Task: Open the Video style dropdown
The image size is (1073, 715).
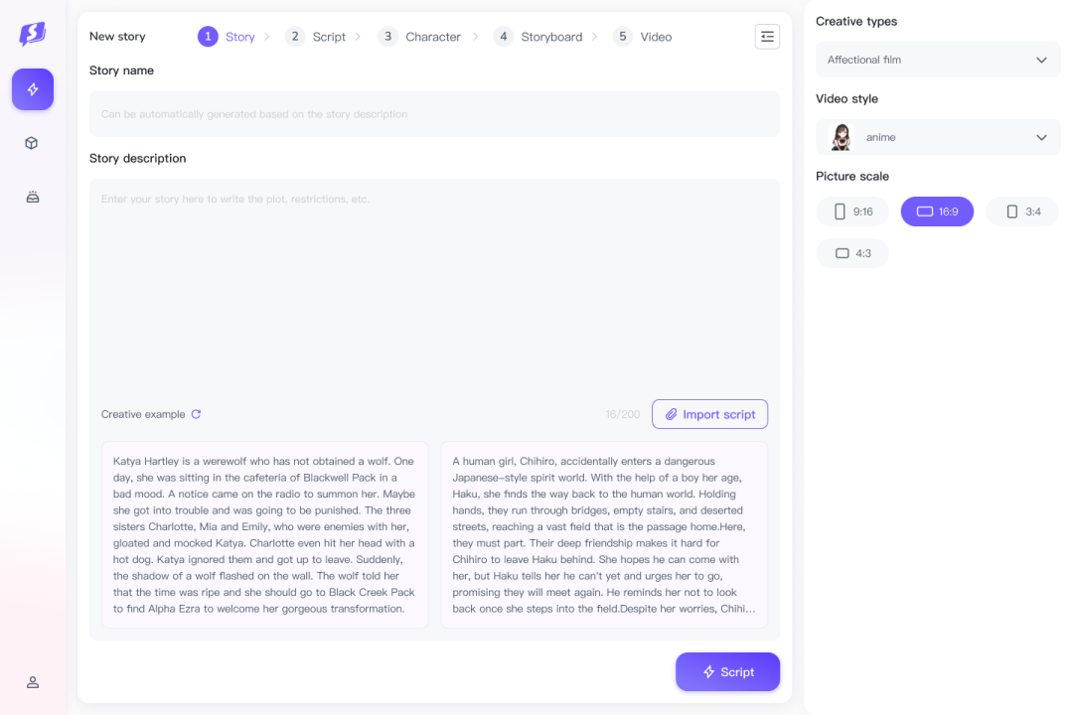Action: (937, 137)
